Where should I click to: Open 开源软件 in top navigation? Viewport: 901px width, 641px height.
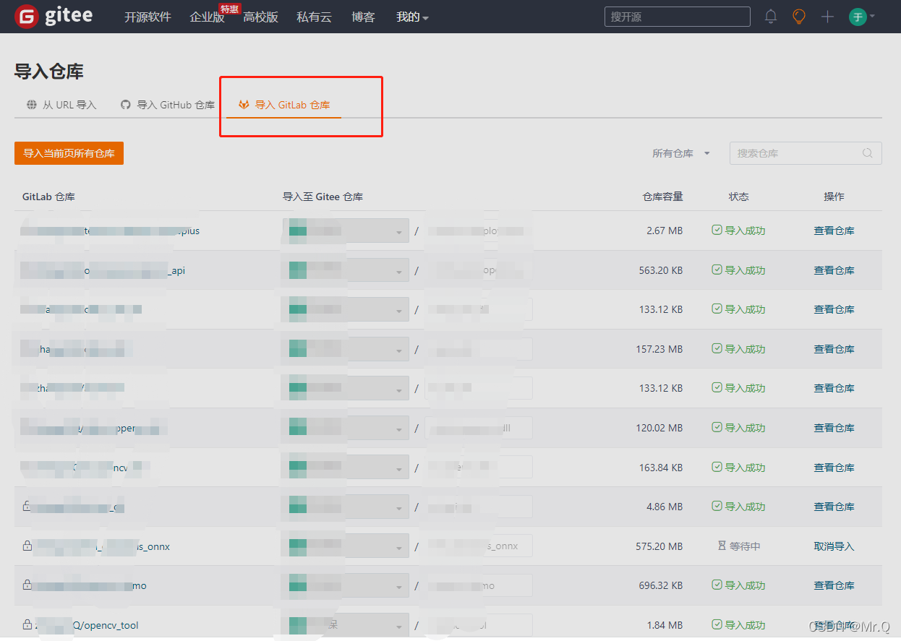coord(148,17)
